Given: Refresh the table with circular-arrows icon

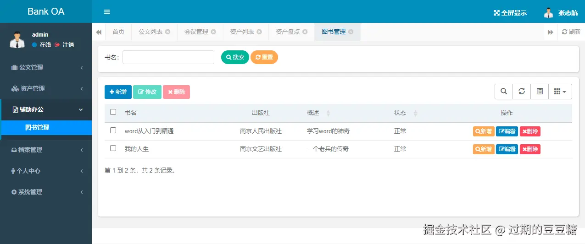Looking at the screenshot, I should click(522, 92).
